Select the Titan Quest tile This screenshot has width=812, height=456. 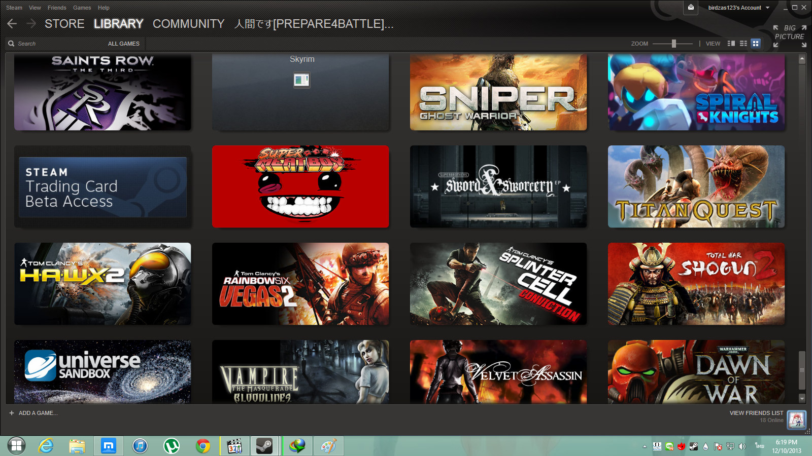(x=696, y=186)
